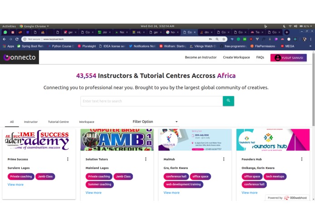Viewport: 315px width, 224px height.
Task: Click the search text input field
Action: [152, 101]
